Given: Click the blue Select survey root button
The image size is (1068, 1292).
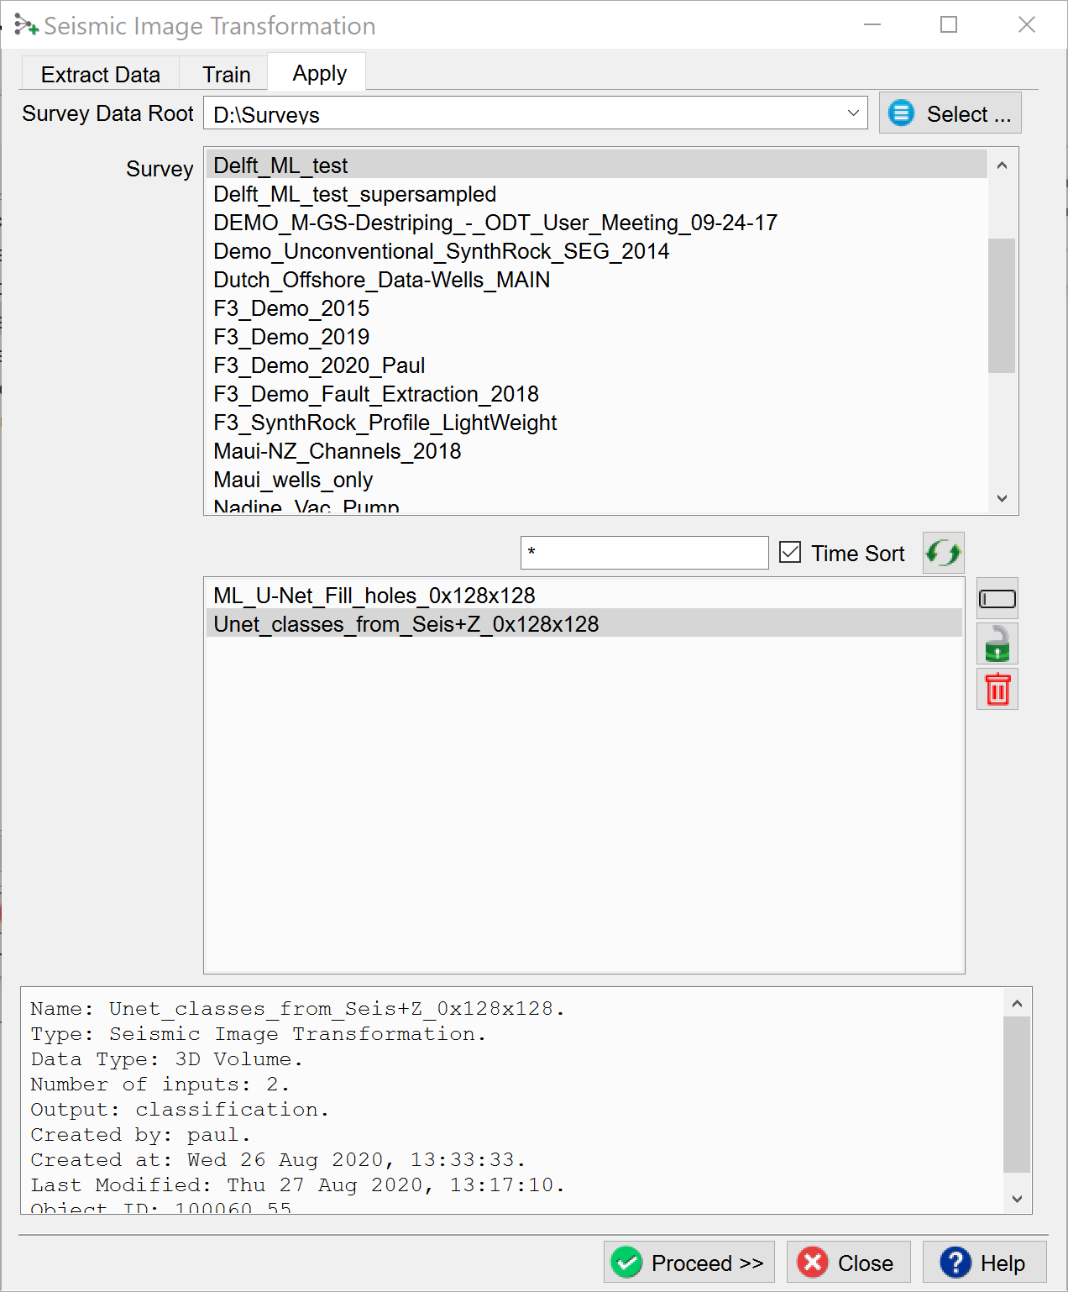Looking at the screenshot, I should [x=950, y=113].
